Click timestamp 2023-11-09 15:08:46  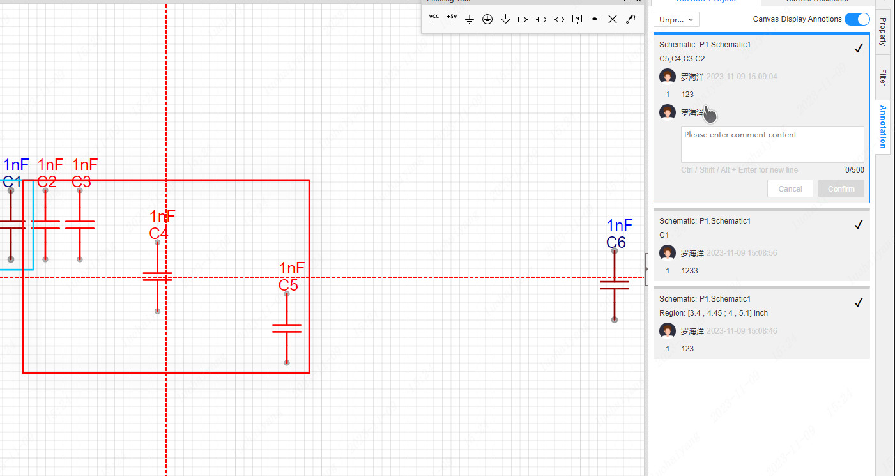tap(742, 331)
